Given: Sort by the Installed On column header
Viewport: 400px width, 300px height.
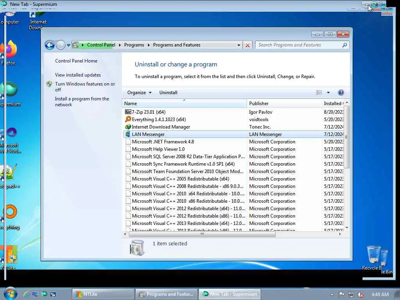Looking at the screenshot, I should coord(333,103).
